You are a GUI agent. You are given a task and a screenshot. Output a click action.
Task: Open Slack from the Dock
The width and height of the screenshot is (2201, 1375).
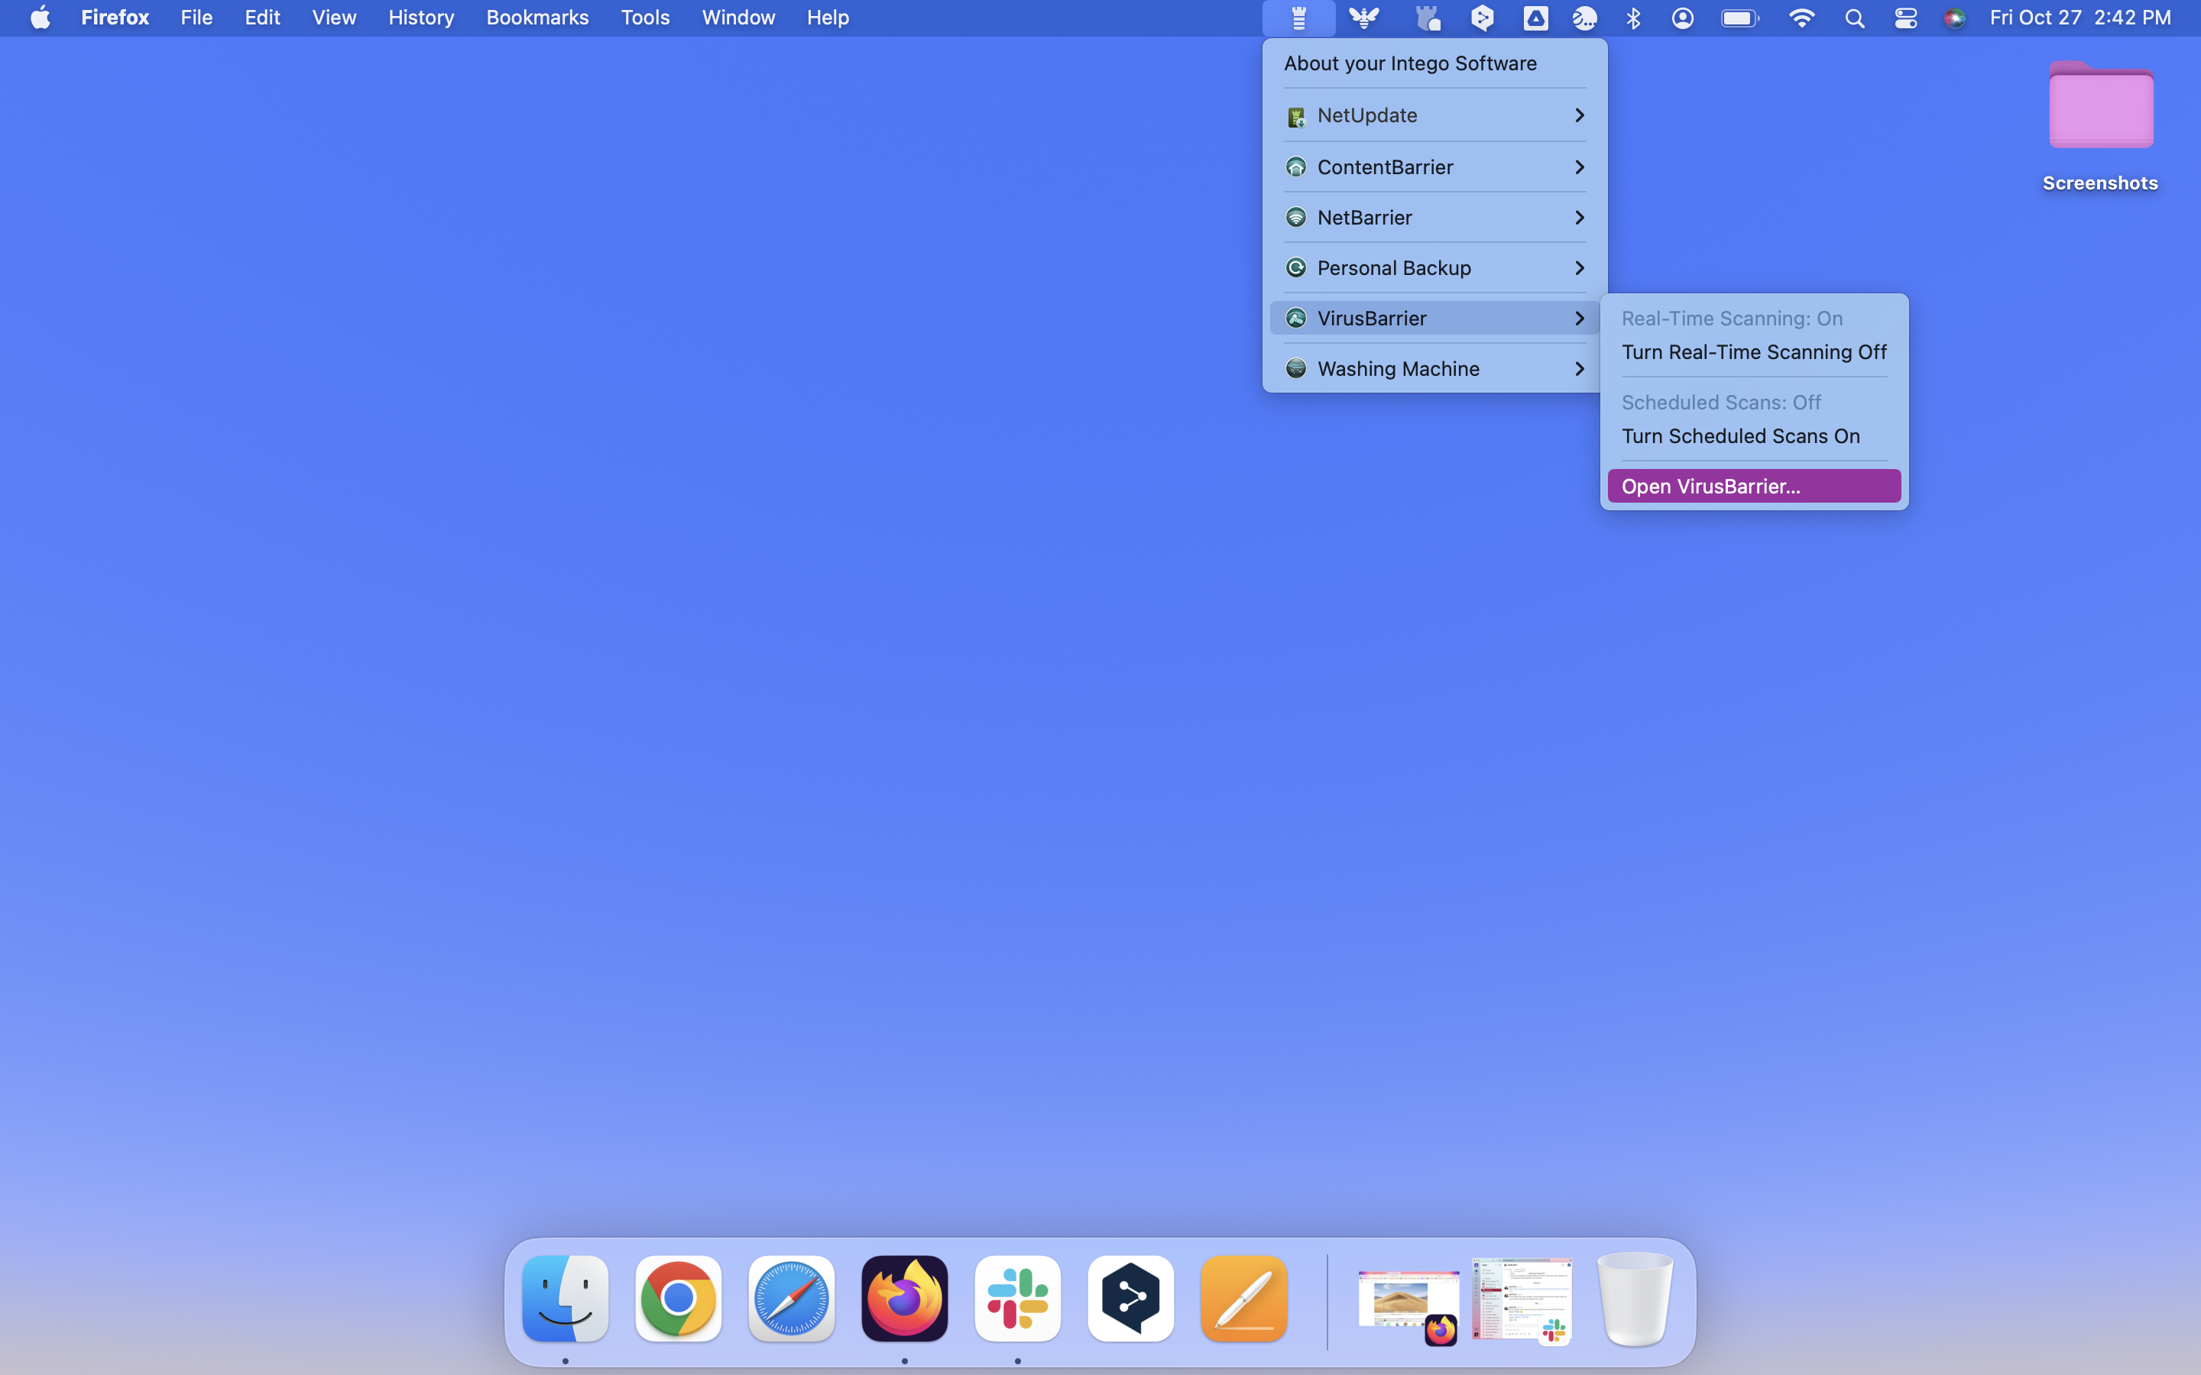[1018, 1299]
